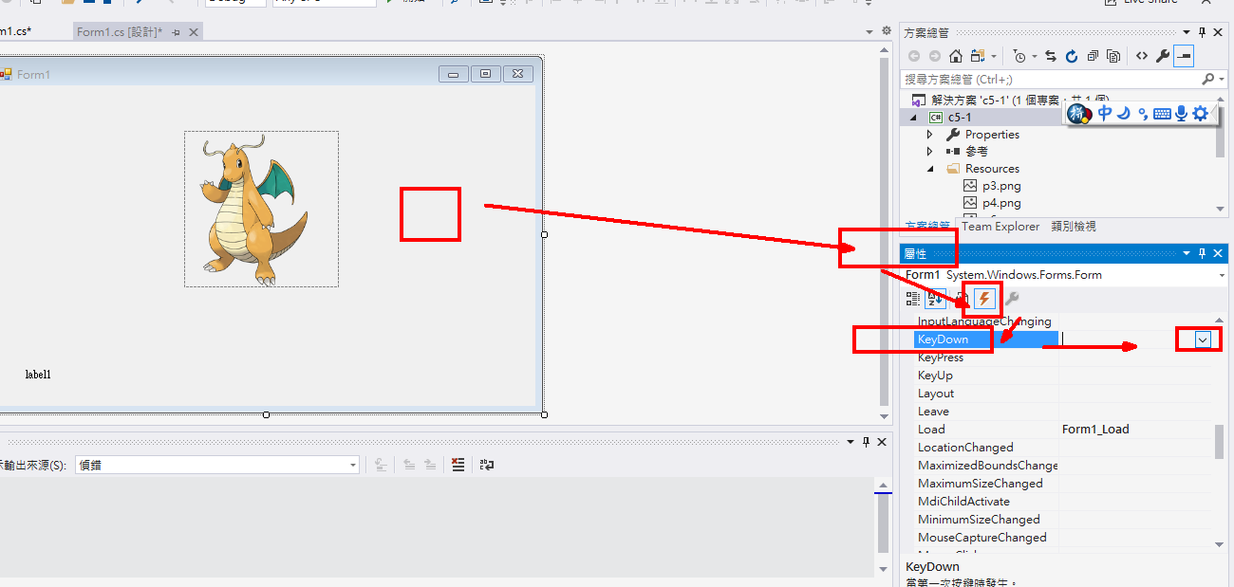
Task: Open project properties wrench in Solution Explorer toolbar
Action: coord(1163,56)
